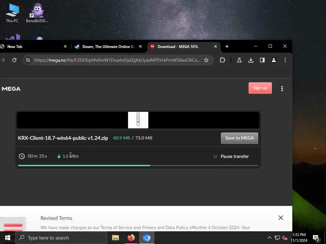Close the New Tab tab
Viewport: 326px width, 244px height.
[x=65, y=46]
